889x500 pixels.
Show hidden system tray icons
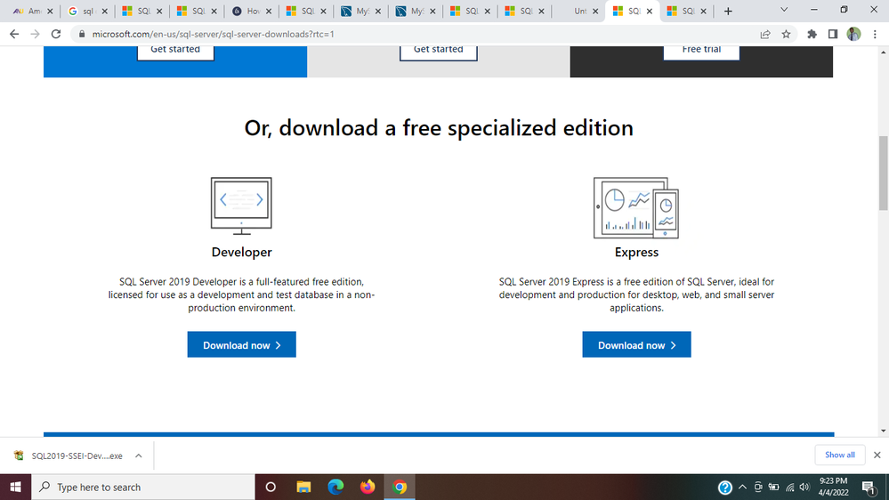pos(742,487)
